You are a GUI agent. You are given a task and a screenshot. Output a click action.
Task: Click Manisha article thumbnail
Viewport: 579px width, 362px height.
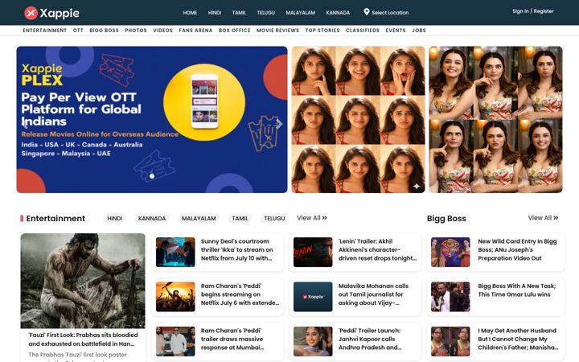point(450,341)
